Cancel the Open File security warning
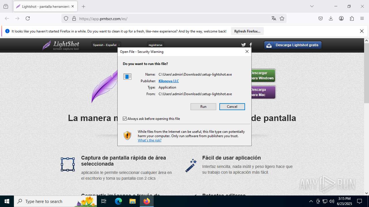 (232, 107)
